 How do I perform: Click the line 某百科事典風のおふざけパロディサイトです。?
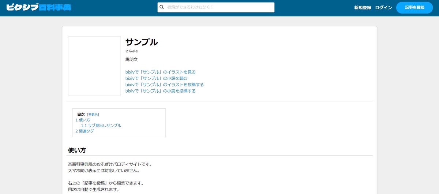pos(110,164)
